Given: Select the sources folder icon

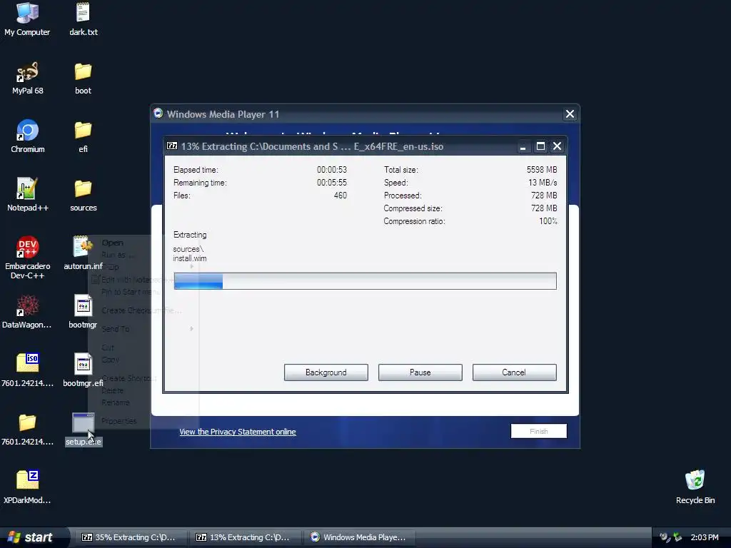Looking at the screenshot, I should [83, 195].
